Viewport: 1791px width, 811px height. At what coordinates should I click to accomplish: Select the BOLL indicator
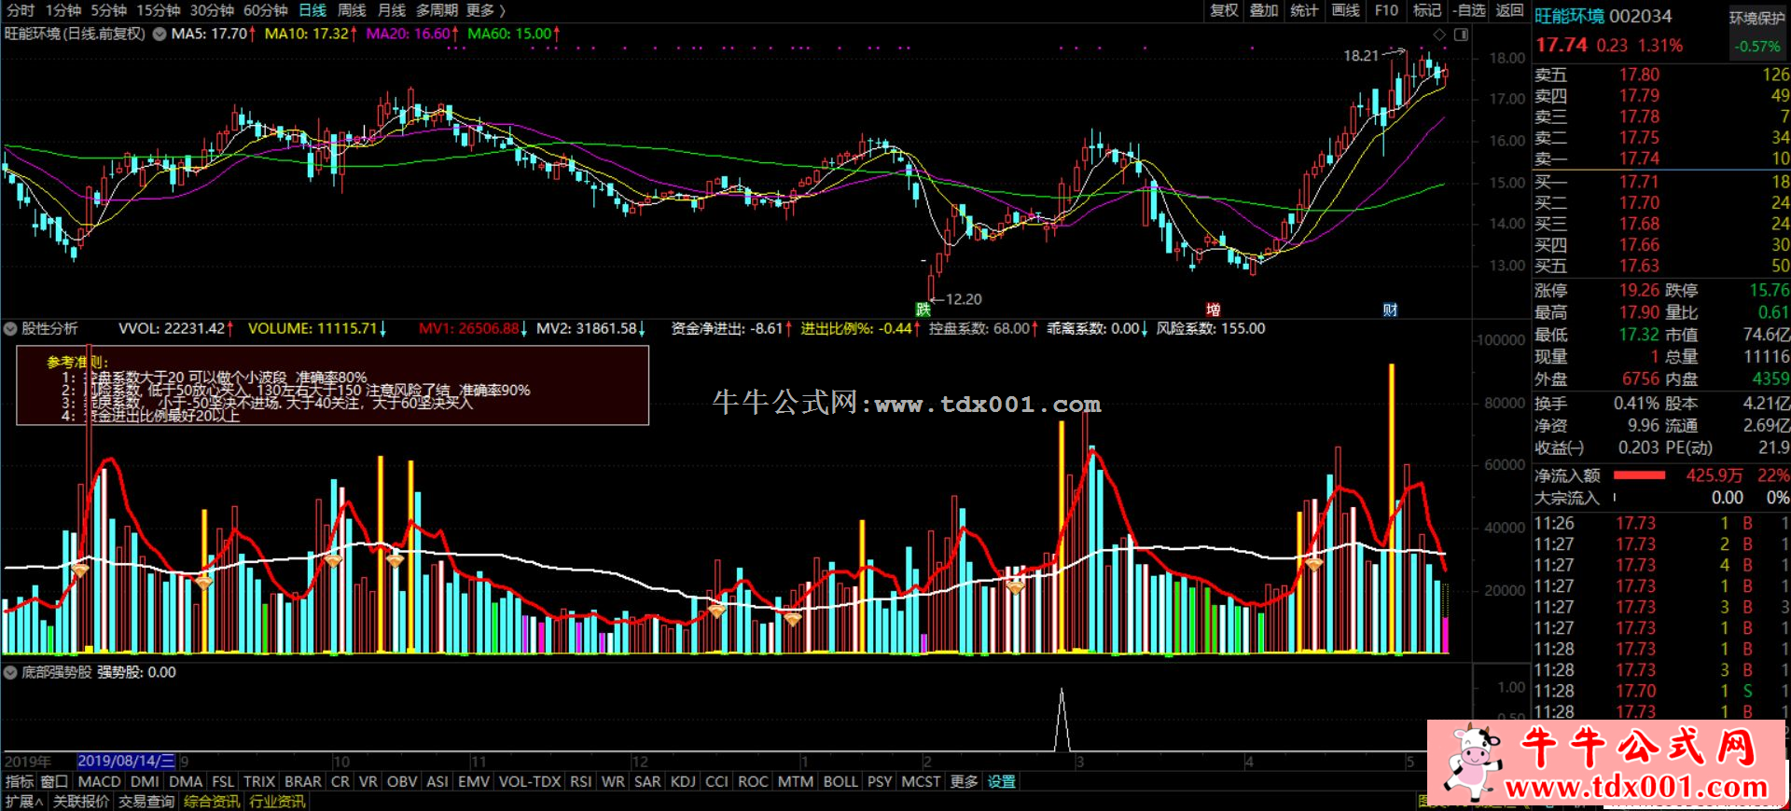840,781
